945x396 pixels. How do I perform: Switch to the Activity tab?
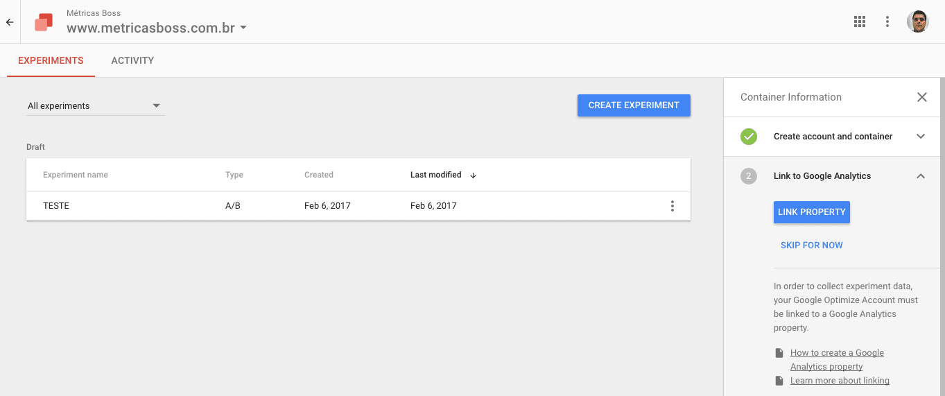(x=132, y=60)
